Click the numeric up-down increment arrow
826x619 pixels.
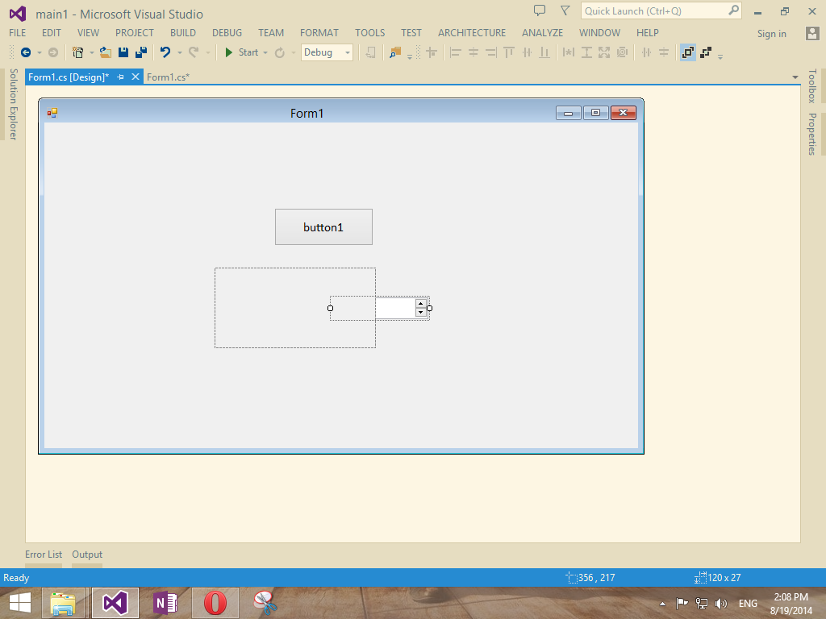click(x=420, y=304)
